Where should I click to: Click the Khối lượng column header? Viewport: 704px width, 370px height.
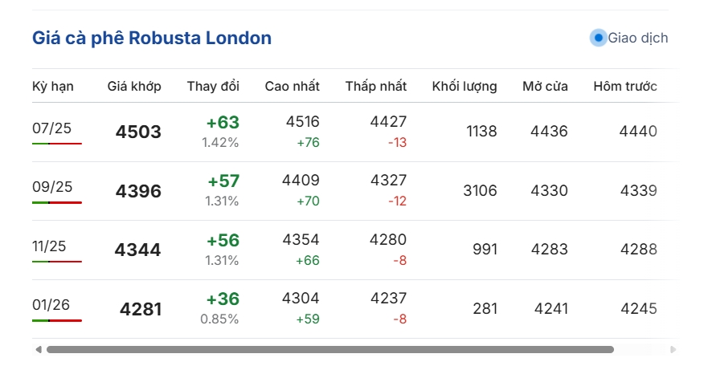(x=464, y=87)
